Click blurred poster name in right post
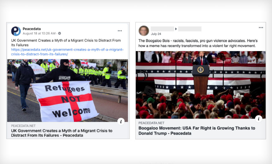 [162, 29]
